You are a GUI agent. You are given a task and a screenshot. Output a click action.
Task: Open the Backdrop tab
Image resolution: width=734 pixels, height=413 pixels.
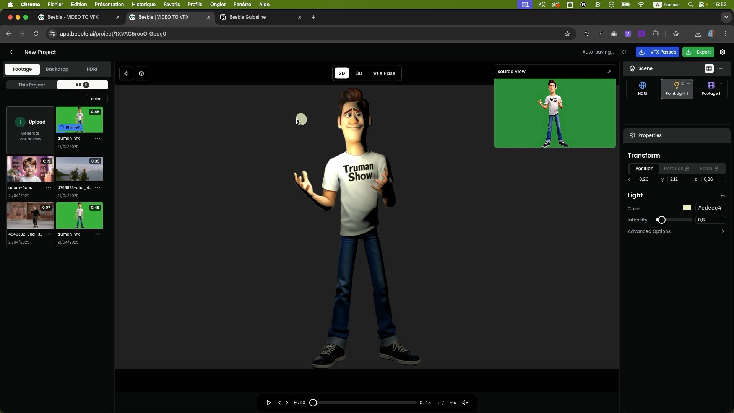pyautogui.click(x=57, y=69)
